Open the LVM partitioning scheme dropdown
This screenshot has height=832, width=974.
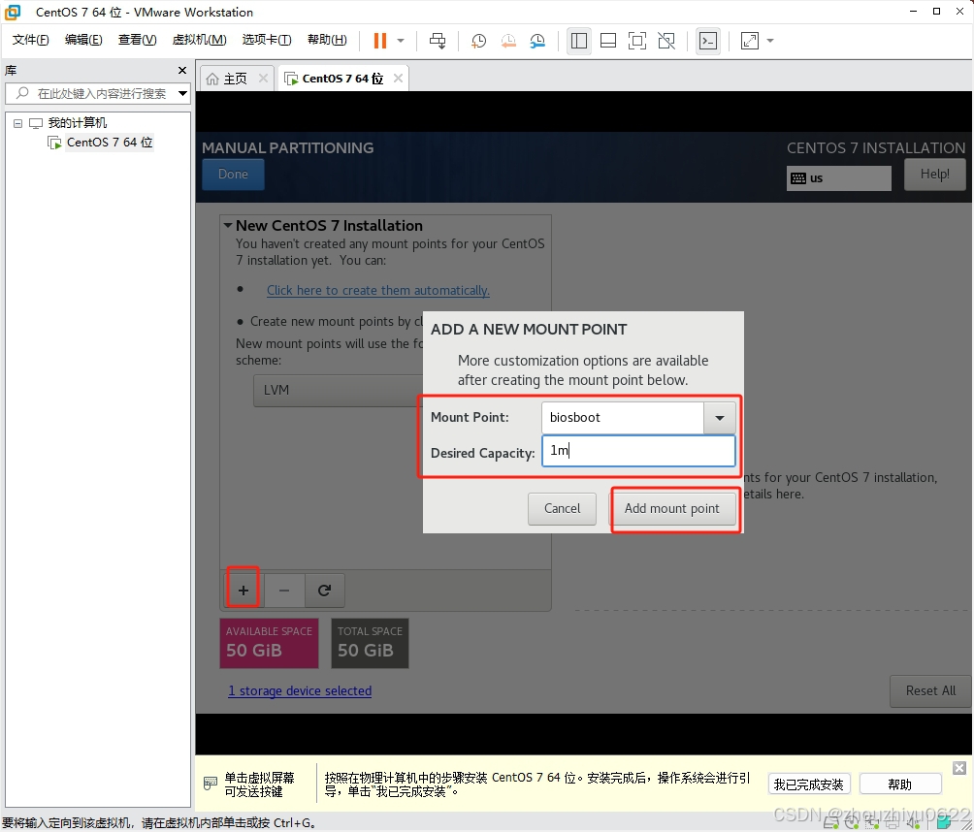339,390
